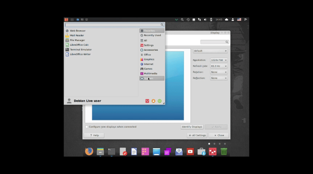Open the Reflection dropdown

219,78
